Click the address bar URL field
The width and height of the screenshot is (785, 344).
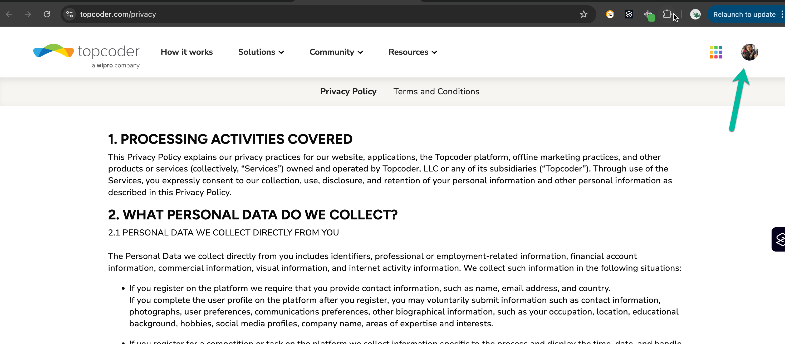point(305,14)
